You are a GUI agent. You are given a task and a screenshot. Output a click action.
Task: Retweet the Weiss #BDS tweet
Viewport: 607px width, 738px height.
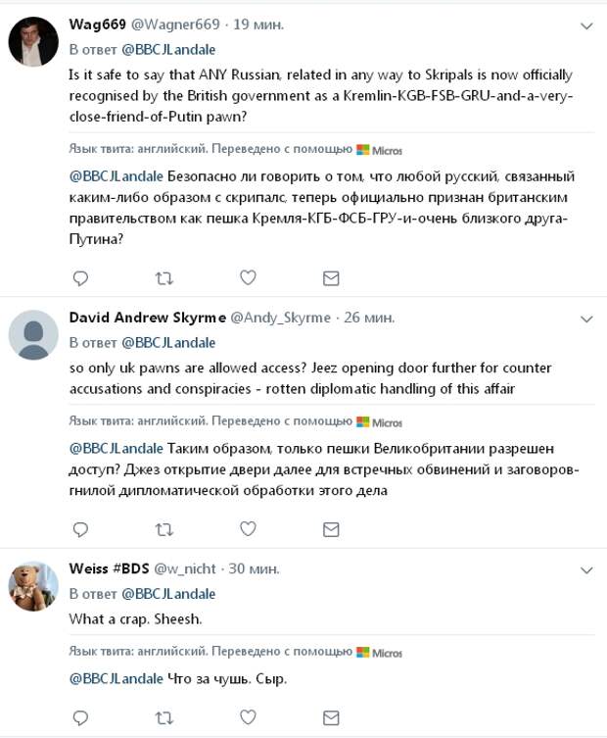click(x=164, y=718)
